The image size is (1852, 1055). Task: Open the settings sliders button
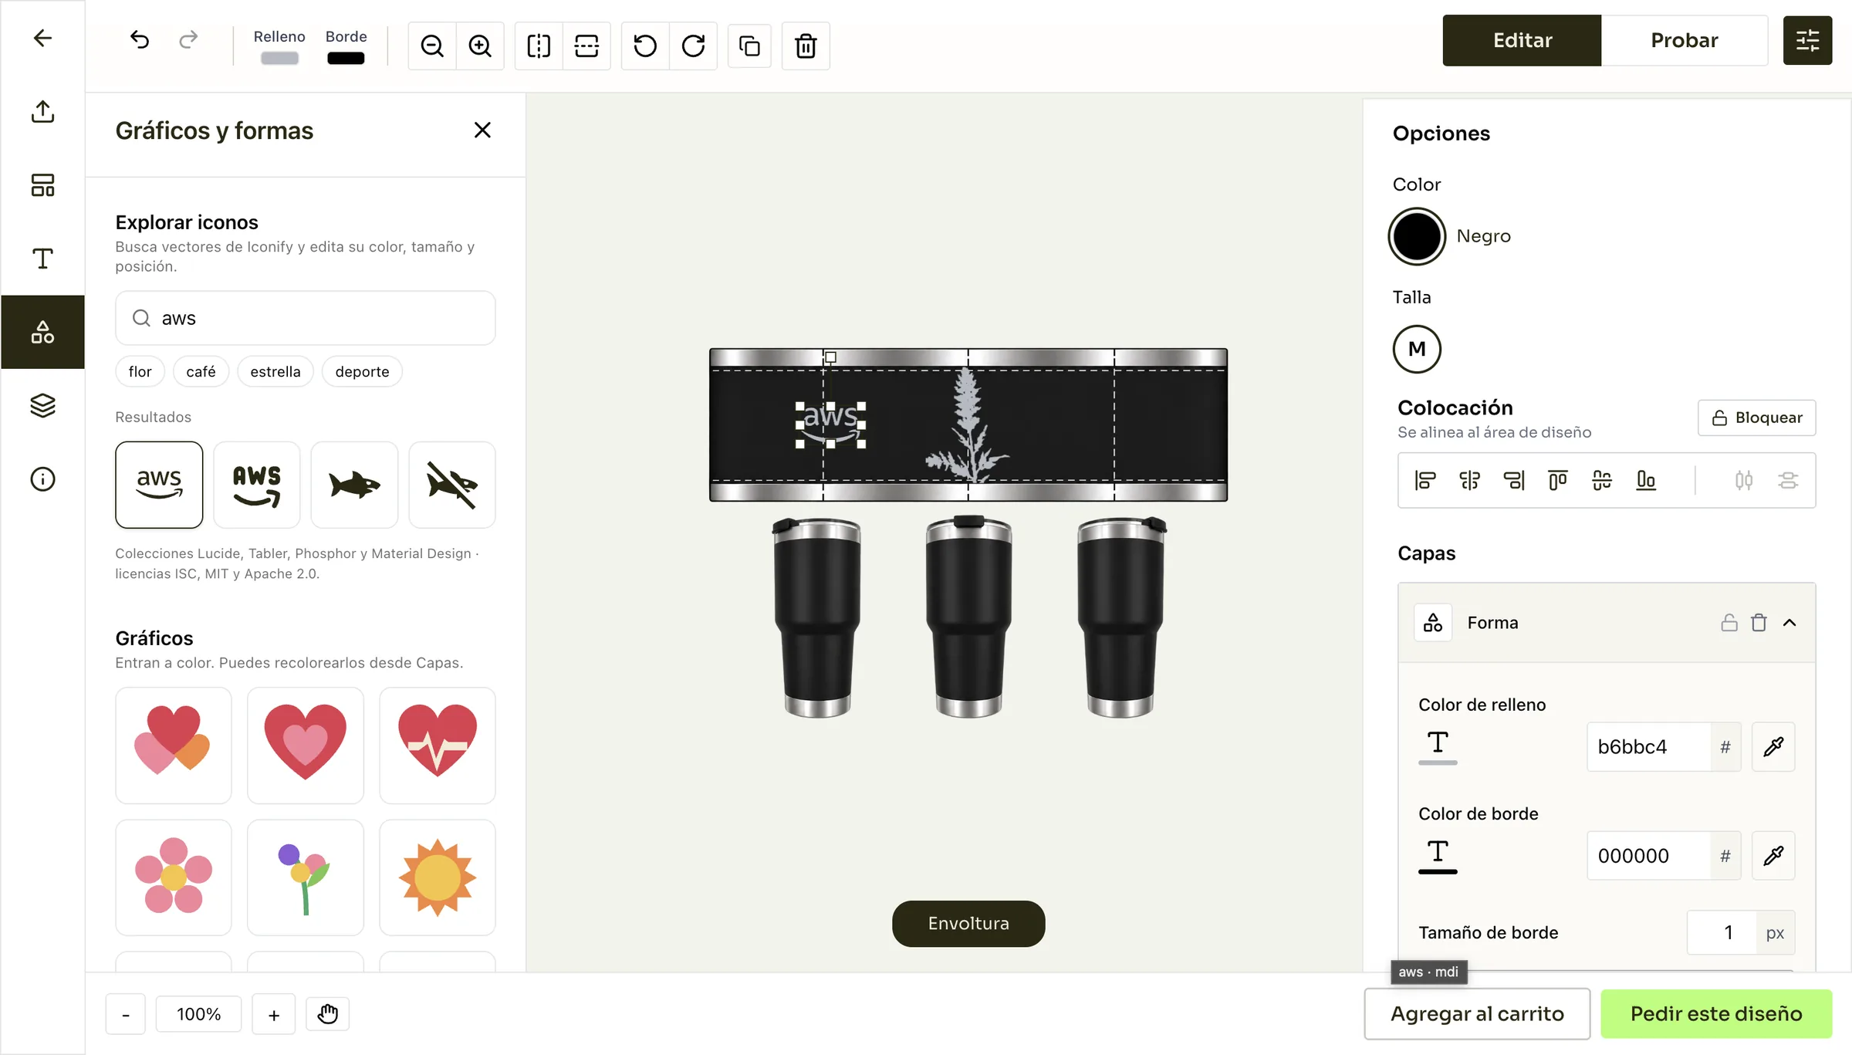coord(1807,40)
